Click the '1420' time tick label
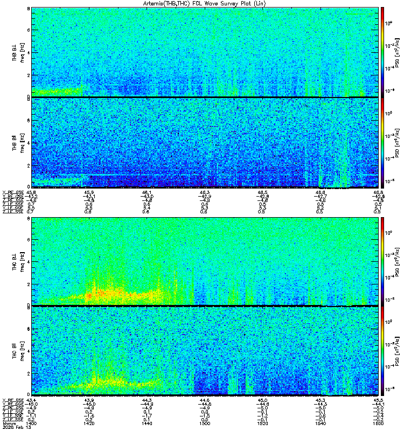 click(x=89, y=423)
